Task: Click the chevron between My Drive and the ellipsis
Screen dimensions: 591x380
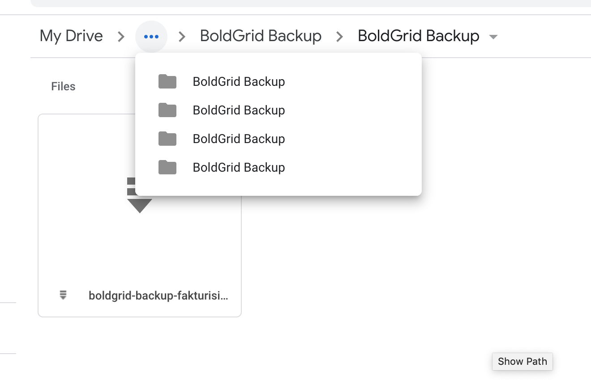Action: 121,36
